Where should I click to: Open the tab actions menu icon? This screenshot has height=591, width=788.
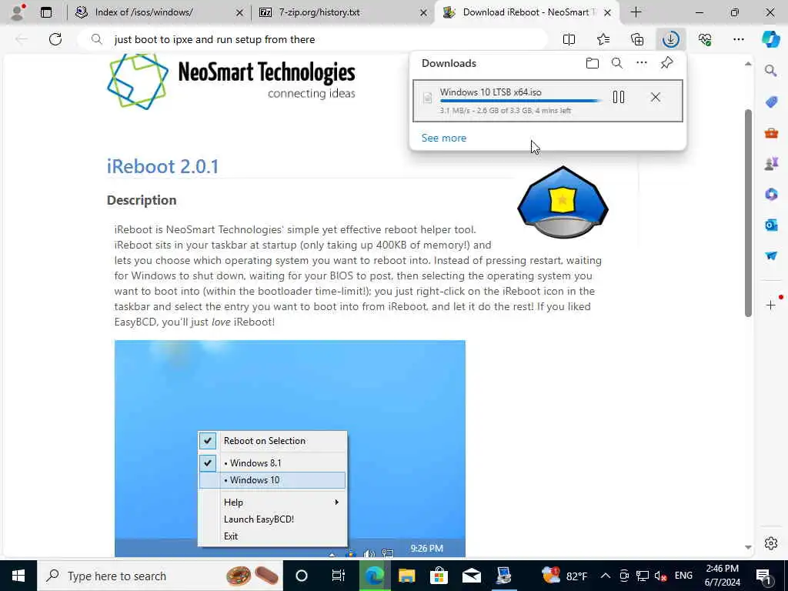click(x=45, y=12)
